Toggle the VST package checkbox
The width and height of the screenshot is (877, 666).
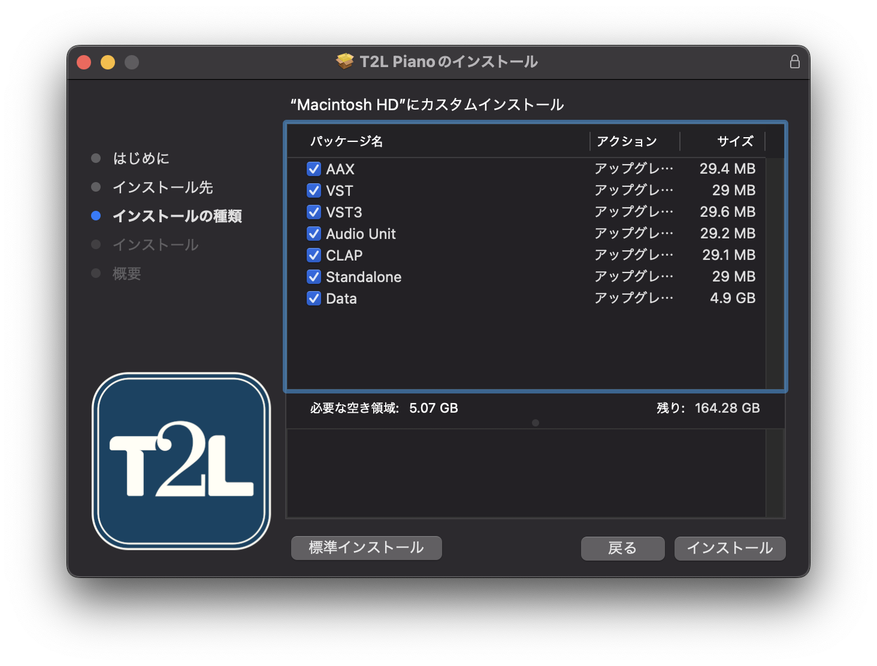click(x=314, y=190)
